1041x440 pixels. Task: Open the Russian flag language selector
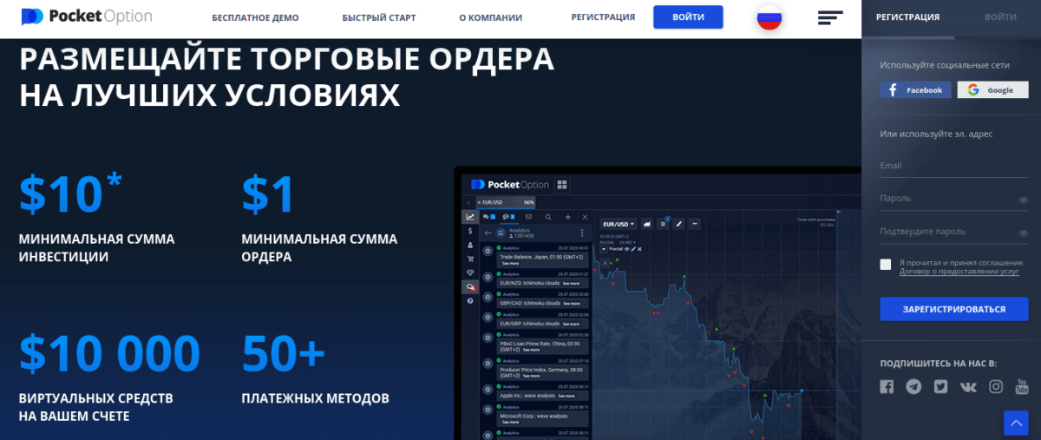point(769,17)
